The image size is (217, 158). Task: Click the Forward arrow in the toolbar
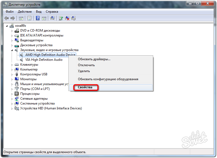[12, 18]
